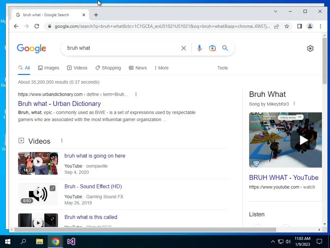
Task: Click the horizontal scrollbar right arrow
Action: pyautogui.click(x=319, y=230)
